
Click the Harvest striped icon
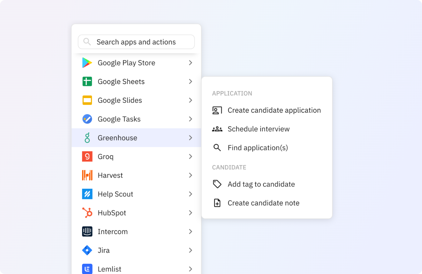coord(87,175)
